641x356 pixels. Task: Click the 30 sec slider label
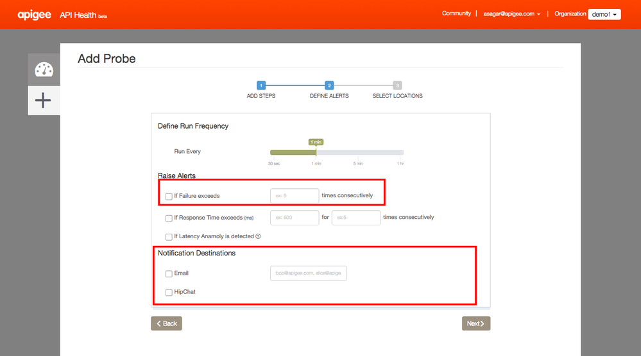point(274,163)
